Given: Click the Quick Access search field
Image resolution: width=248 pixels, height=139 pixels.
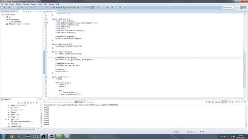Looking at the screenshot, I should 228,7.
